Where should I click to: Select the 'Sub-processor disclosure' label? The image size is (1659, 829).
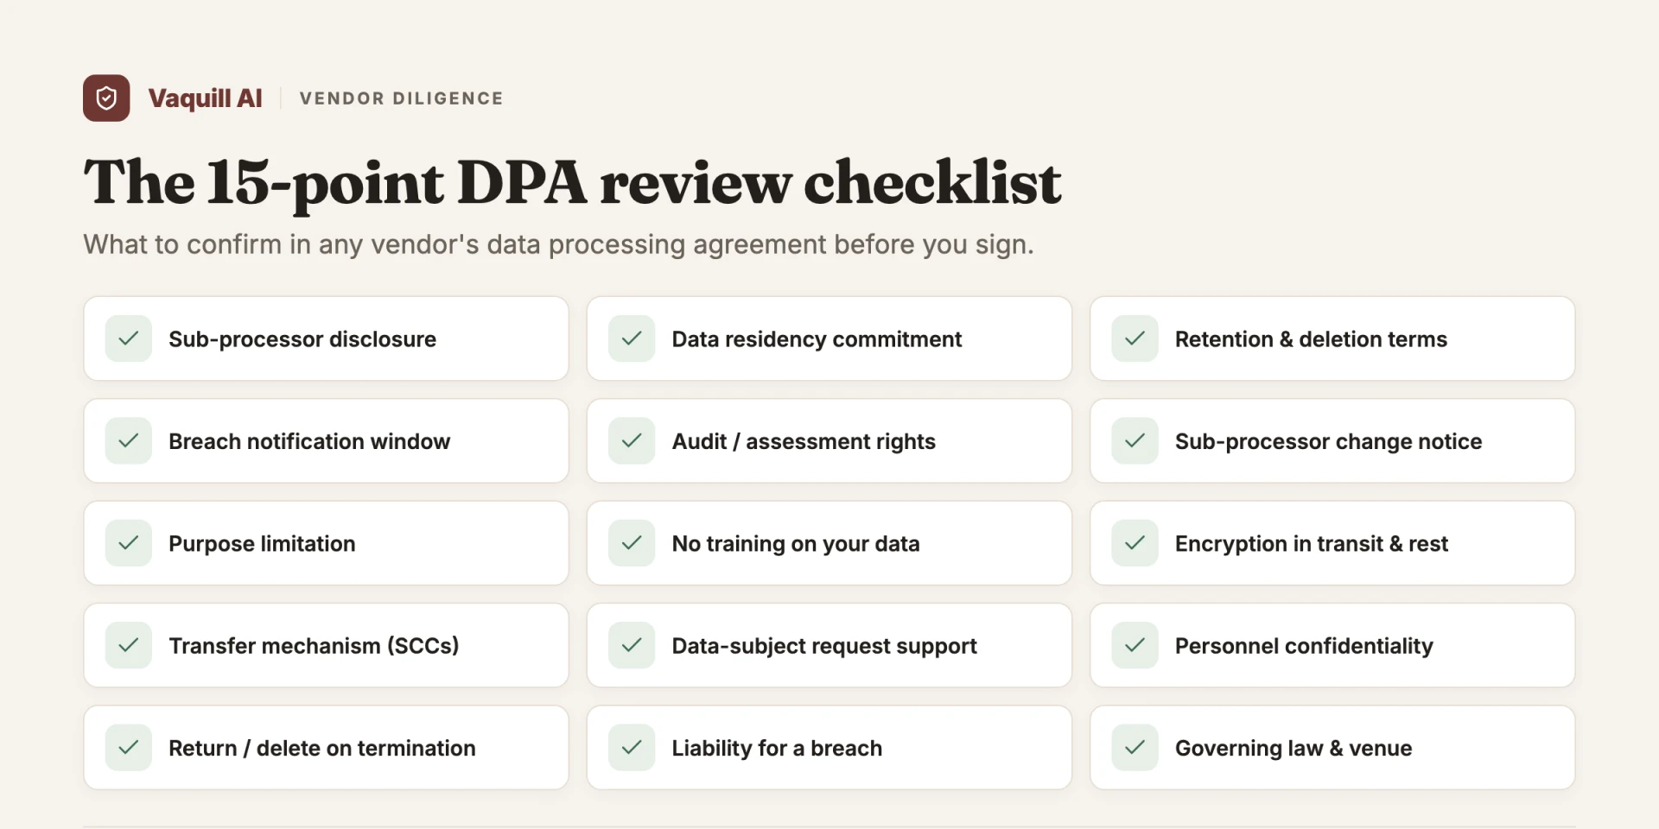[302, 339]
